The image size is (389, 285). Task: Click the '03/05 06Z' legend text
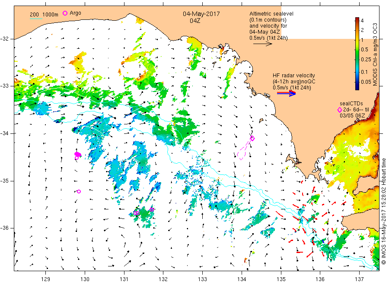(352, 115)
